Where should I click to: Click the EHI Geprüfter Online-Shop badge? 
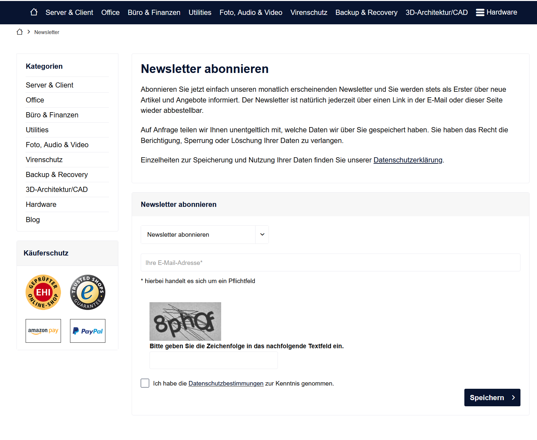pos(43,292)
